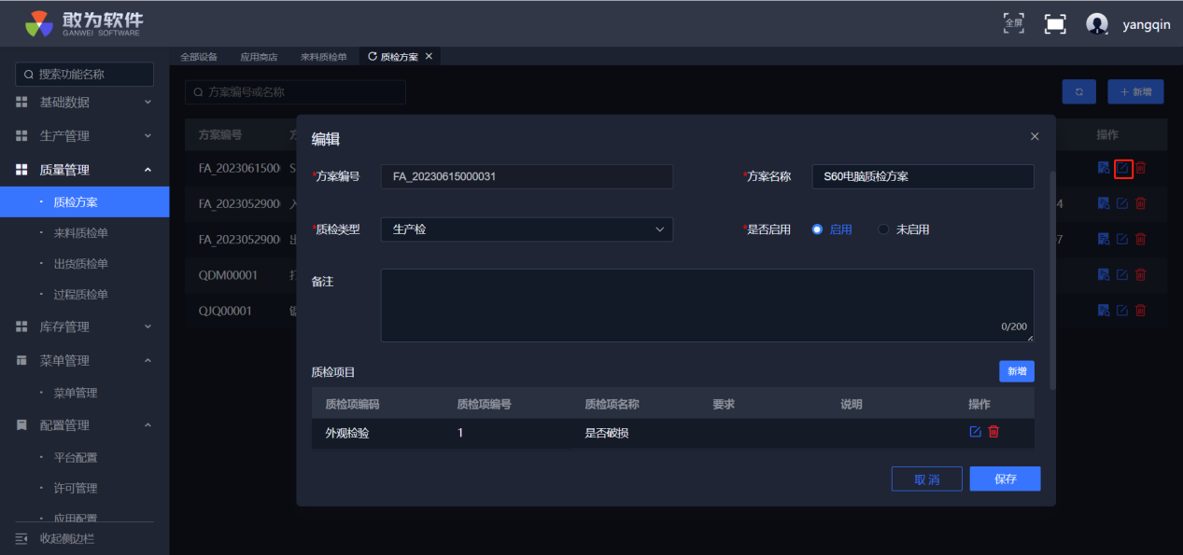The image size is (1183, 555).
Task: Click the 备注 text area
Action: point(707,305)
